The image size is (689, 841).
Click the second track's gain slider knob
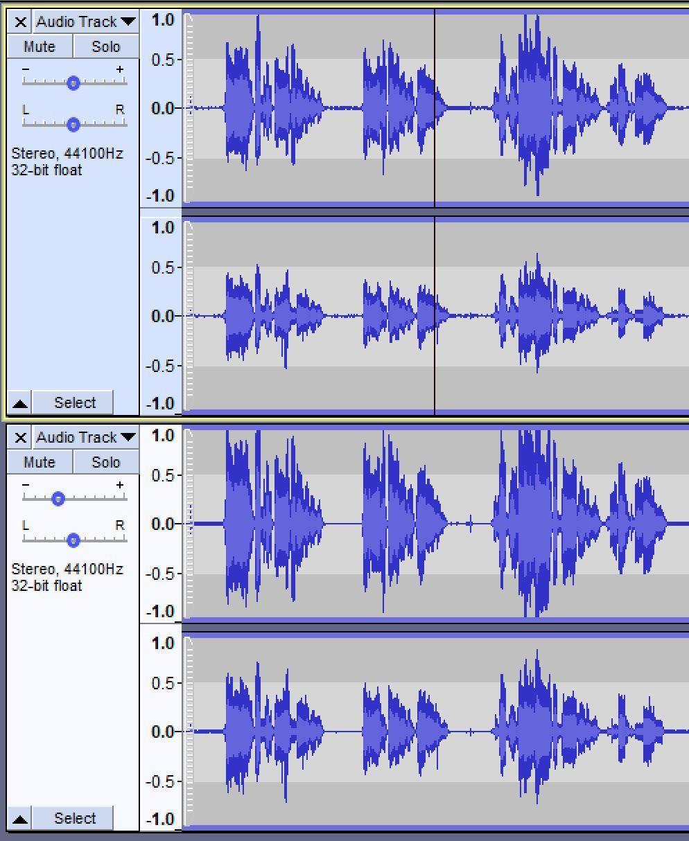pyautogui.click(x=58, y=499)
